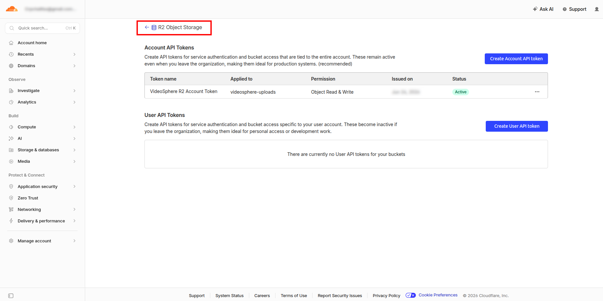Image resolution: width=603 pixels, height=301 pixels.
Task: Click the Domains globe icon
Action: point(11,66)
